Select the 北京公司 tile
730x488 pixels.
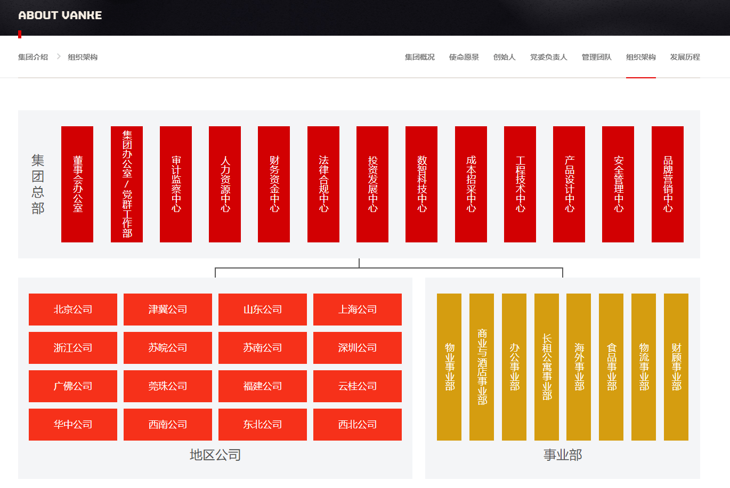[73, 310]
